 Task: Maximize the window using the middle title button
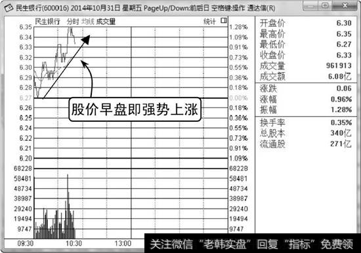click(x=325, y=5)
